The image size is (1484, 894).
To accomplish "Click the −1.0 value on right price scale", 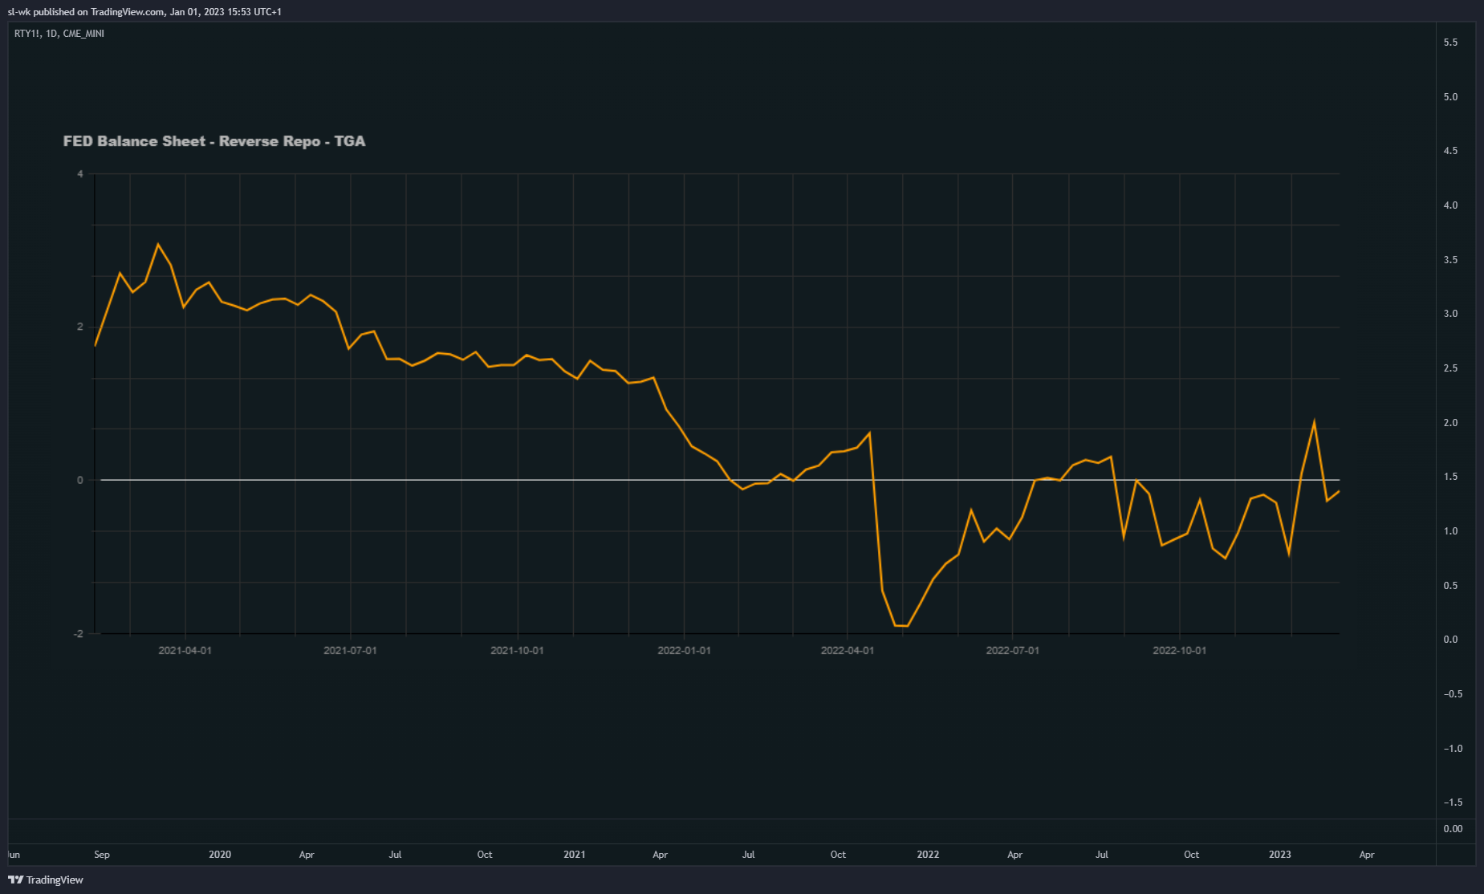I will [x=1453, y=749].
